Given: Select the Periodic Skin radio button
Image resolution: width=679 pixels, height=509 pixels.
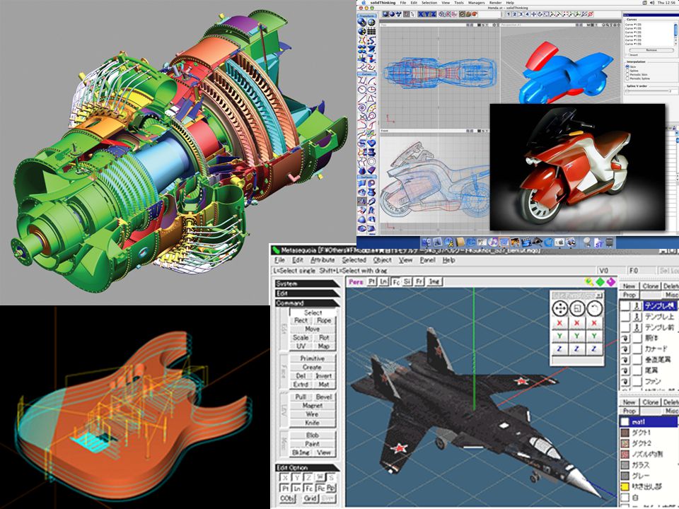Looking at the screenshot, I should pyautogui.click(x=627, y=74).
